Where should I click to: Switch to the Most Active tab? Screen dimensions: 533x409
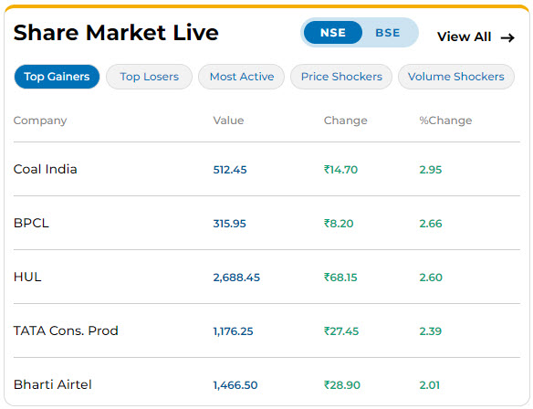point(242,77)
